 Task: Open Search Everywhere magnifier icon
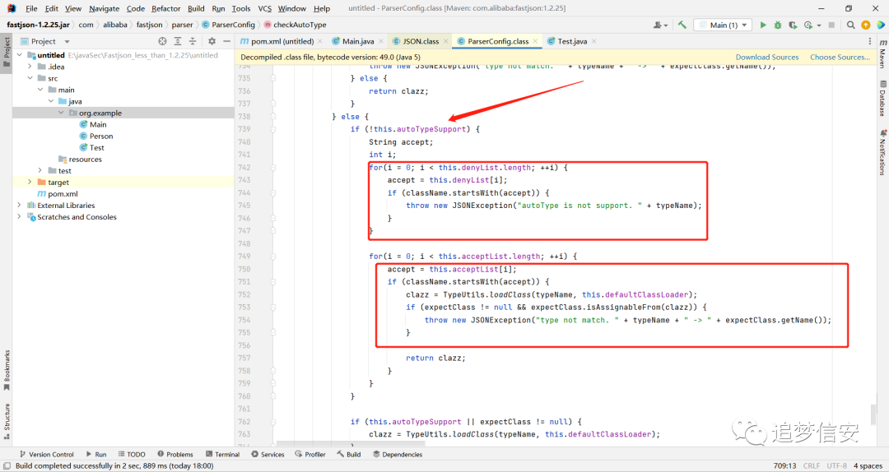coord(850,25)
